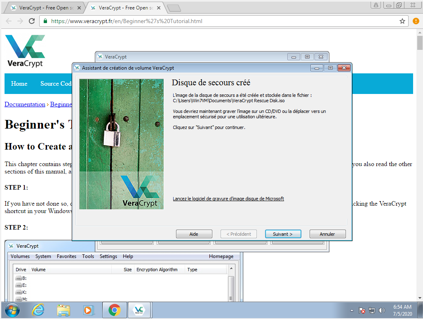Go back using Chrome's back arrow

9,21
